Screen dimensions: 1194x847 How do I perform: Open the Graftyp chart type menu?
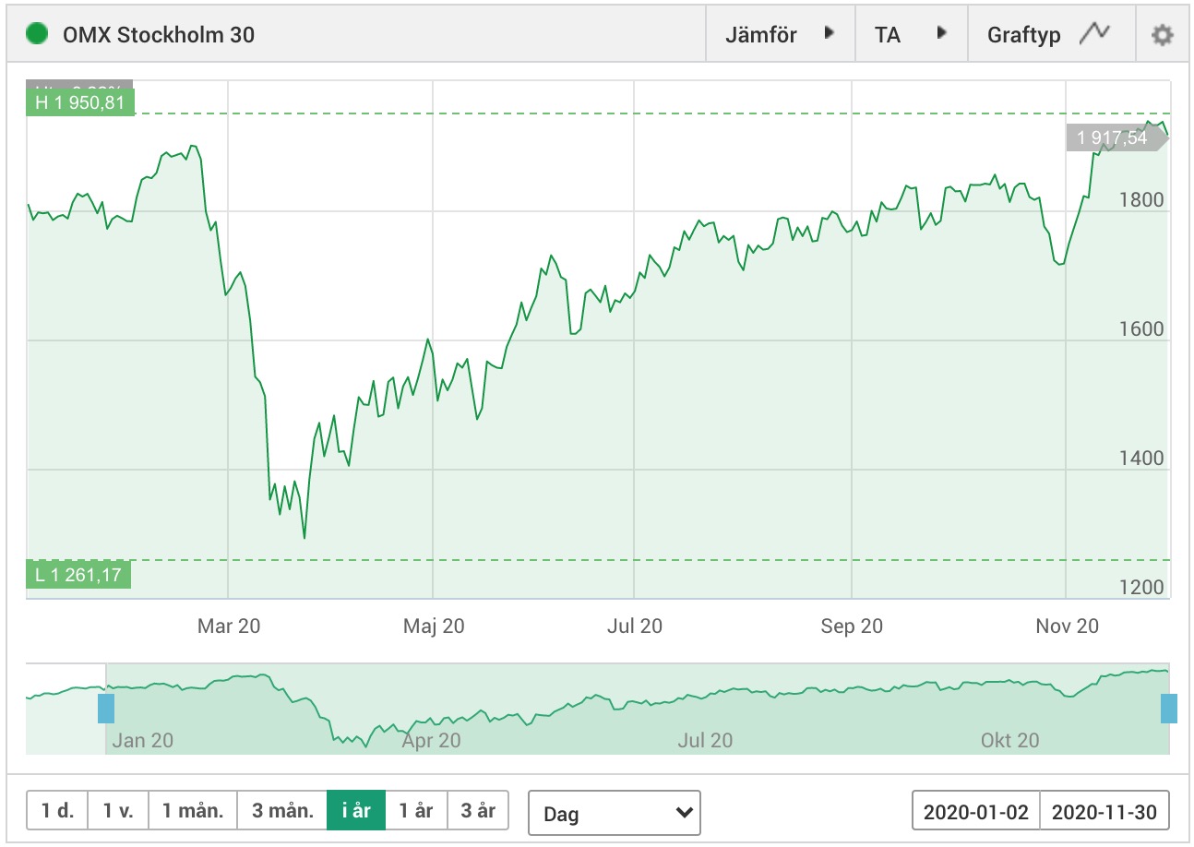pyautogui.click(x=1051, y=34)
